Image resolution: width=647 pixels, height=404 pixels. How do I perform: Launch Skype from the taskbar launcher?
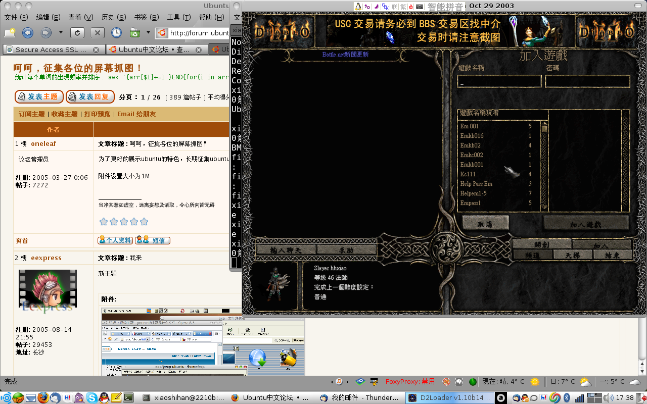91,397
